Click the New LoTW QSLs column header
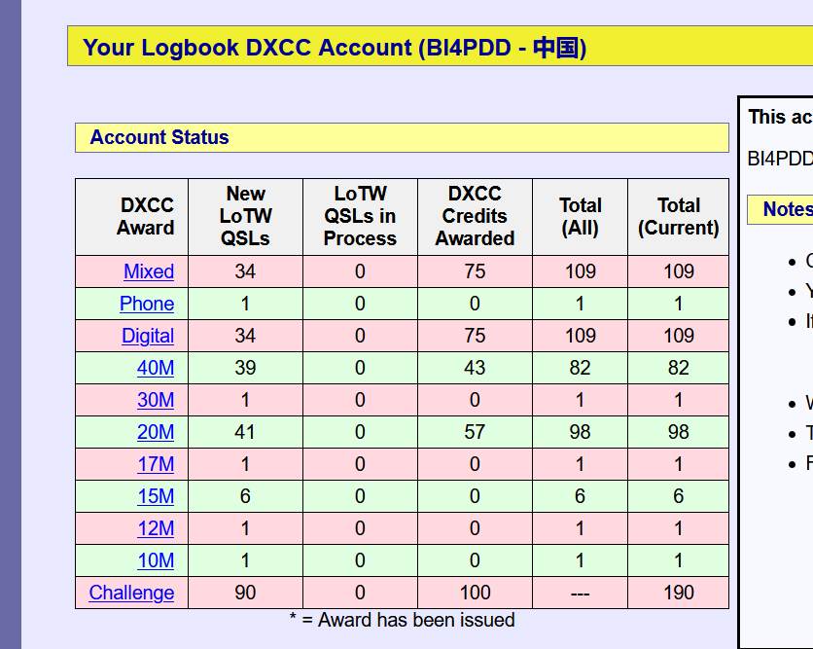This screenshot has height=649, width=813. click(x=245, y=216)
